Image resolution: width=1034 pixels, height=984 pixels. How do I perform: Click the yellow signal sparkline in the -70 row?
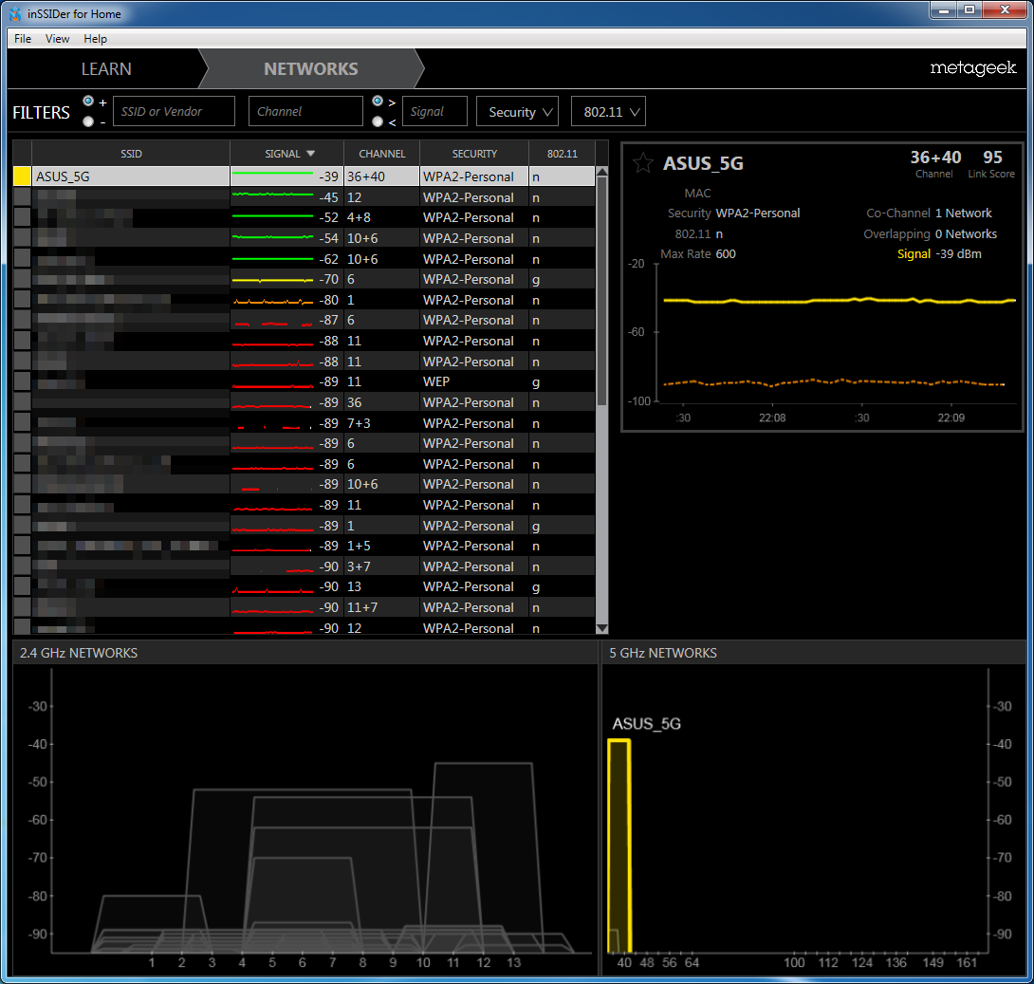pos(272,280)
